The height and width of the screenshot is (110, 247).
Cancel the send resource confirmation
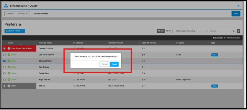click(104, 64)
